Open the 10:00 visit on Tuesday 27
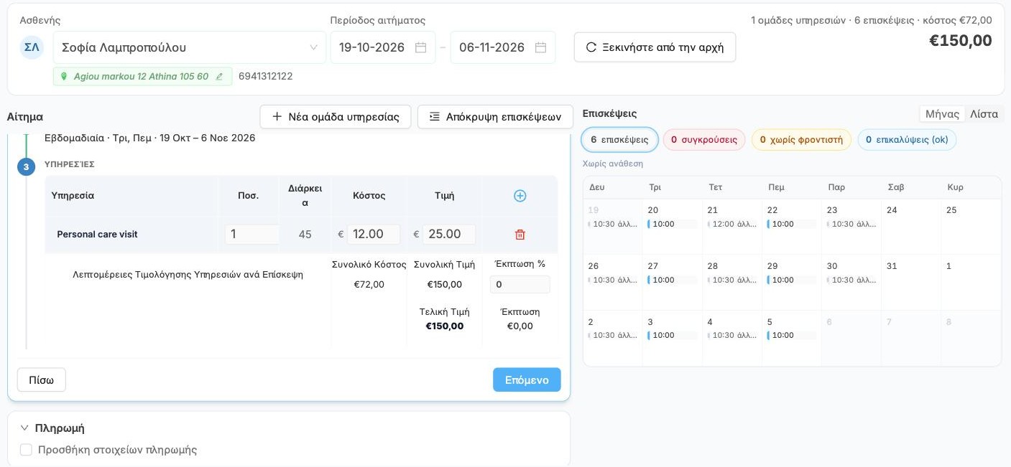The height and width of the screenshot is (467, 1011). [x=673, y=280]
